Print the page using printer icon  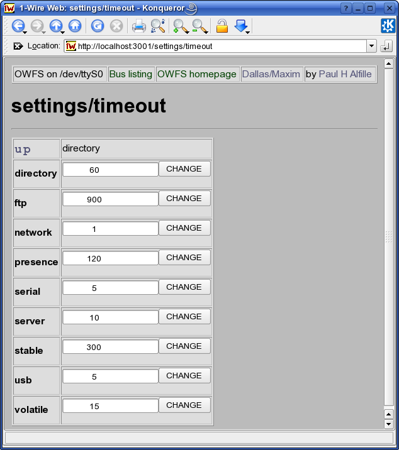pyautogui.click(x=139, y=26)
